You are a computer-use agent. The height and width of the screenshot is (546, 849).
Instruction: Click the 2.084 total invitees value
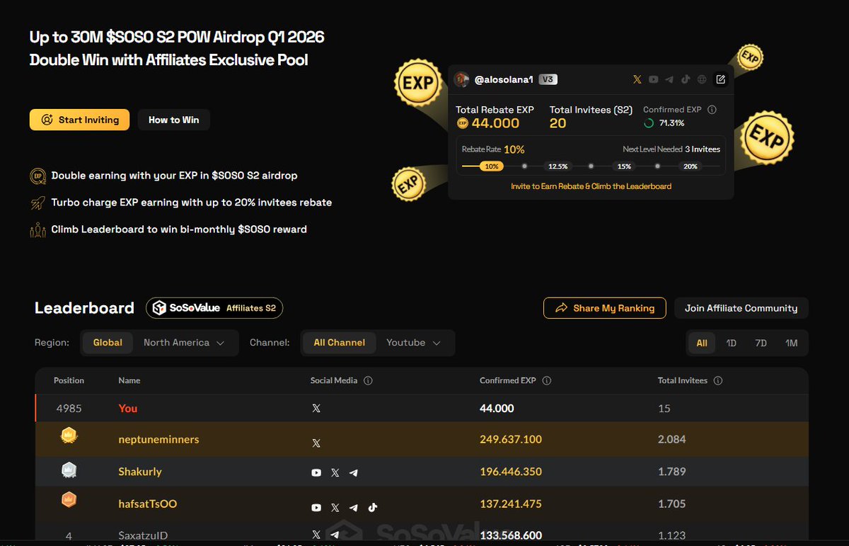672,440
